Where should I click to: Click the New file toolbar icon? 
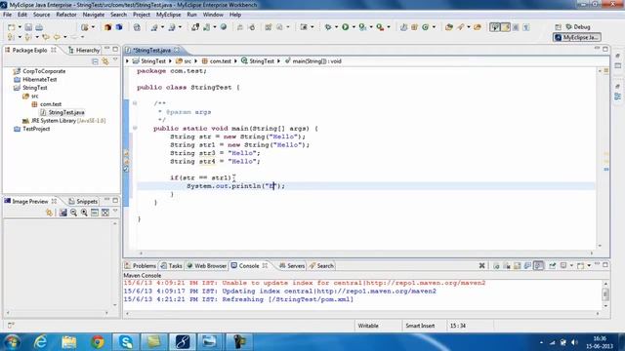click(x=11, y=27)
